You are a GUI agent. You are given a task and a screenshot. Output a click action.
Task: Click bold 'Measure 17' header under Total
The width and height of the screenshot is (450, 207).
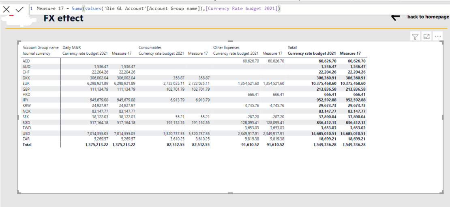pos(350,53)
